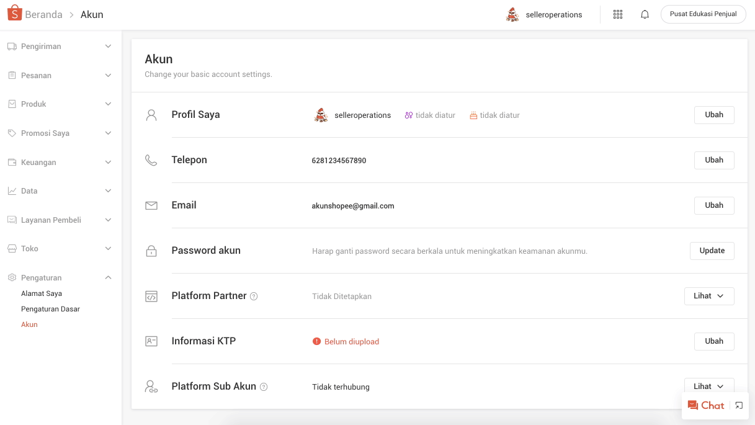
Task: Open the Lihat dropdown for Platform Sub Akun
Action: pos(709,386)
